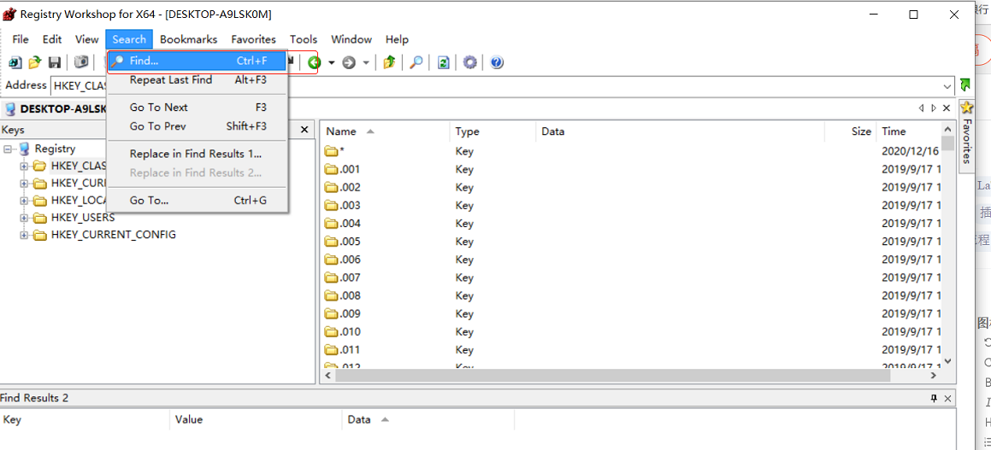Open the address bar dropdown

(947, 86)
